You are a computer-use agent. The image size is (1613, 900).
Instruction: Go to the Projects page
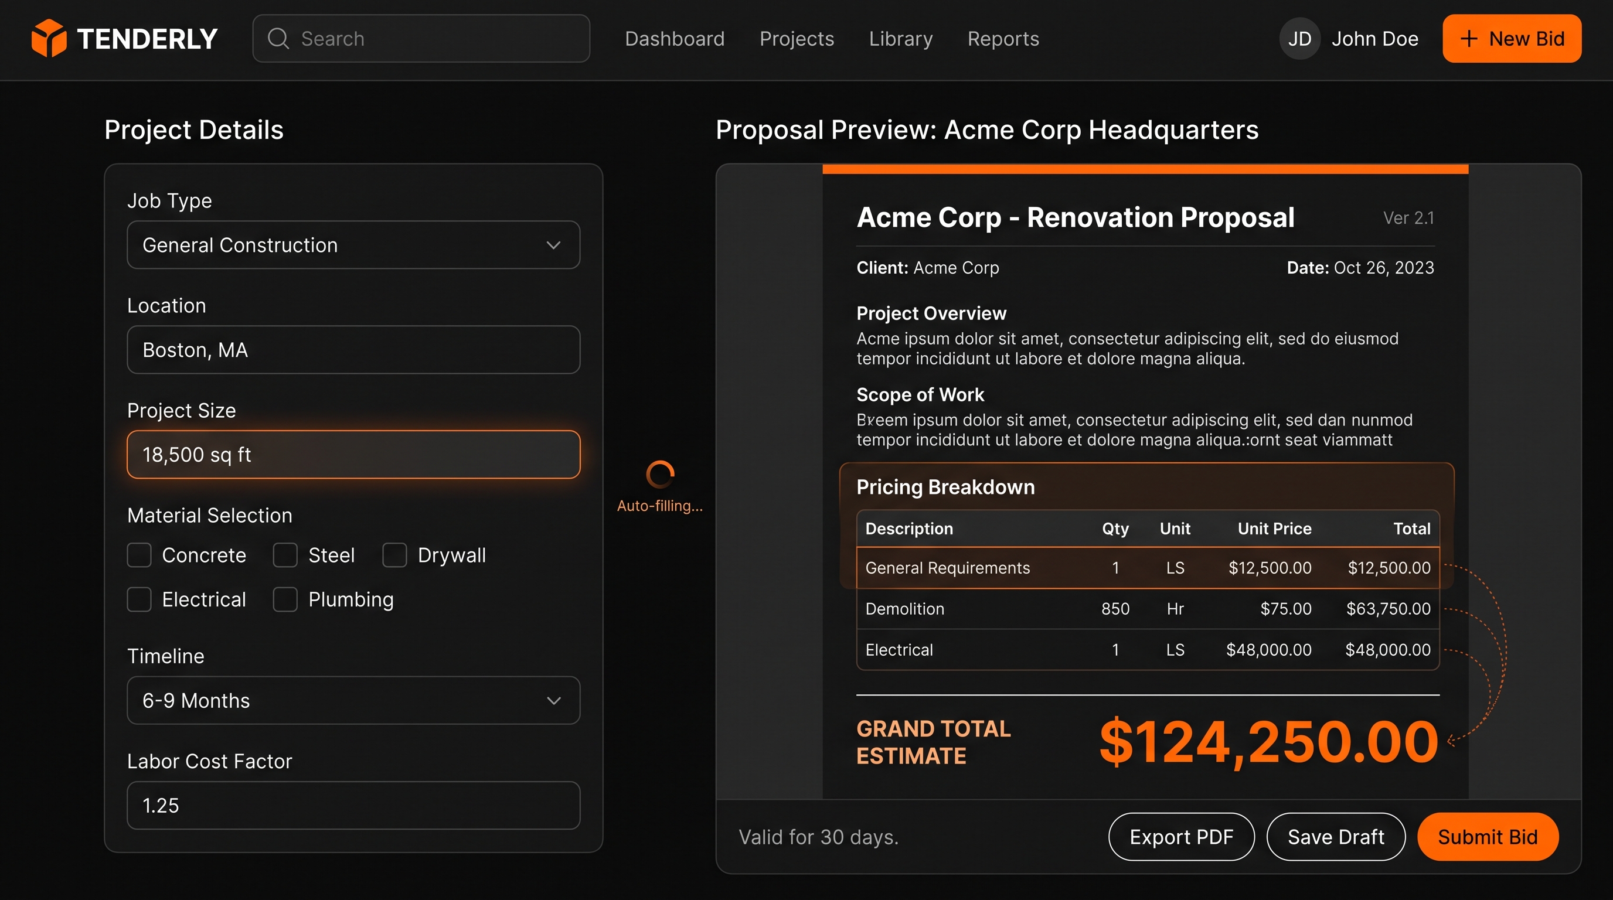[797, 39]
